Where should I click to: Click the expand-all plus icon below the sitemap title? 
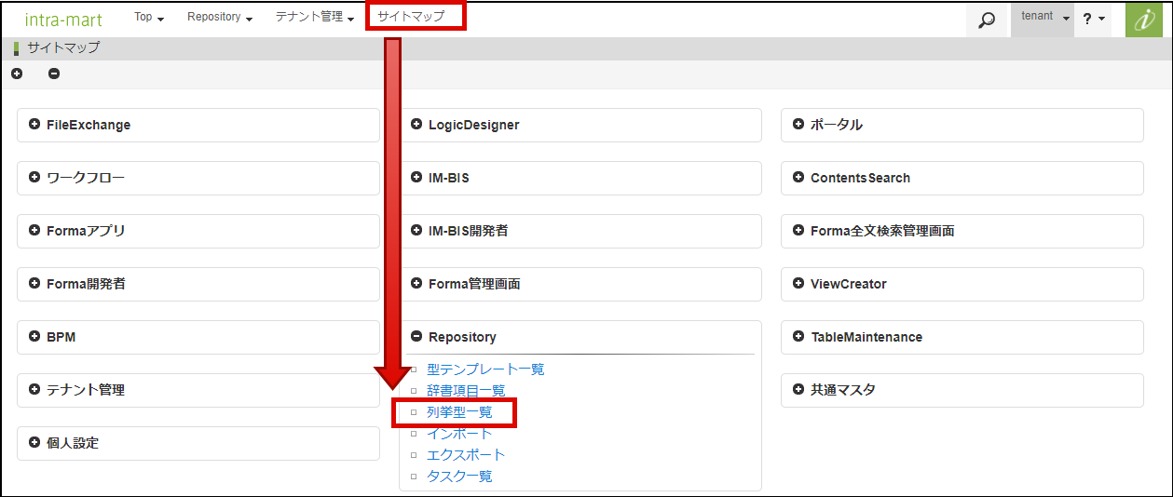point(17,74)
